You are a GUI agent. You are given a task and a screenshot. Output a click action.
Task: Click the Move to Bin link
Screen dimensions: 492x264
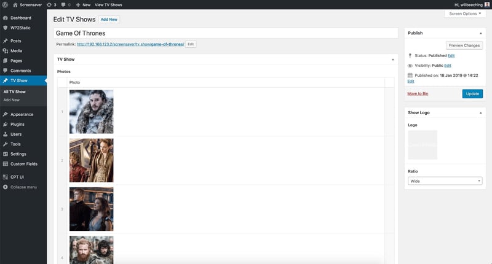pyautogui.click(x=419, y=93)
